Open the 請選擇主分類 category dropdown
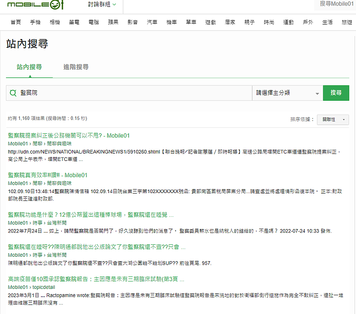Image resolution: width=356 pixels, height=314 pixels. (287, 93)
